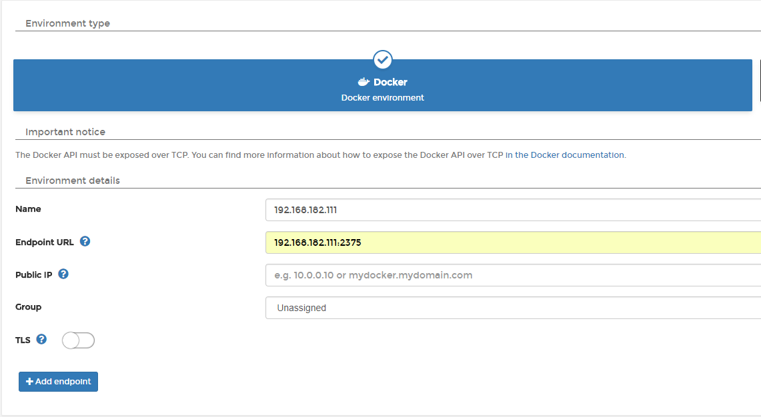Click the plus icon in Add endpoint
The height and width of the screenshot is (417, 761).
[29, 382]
